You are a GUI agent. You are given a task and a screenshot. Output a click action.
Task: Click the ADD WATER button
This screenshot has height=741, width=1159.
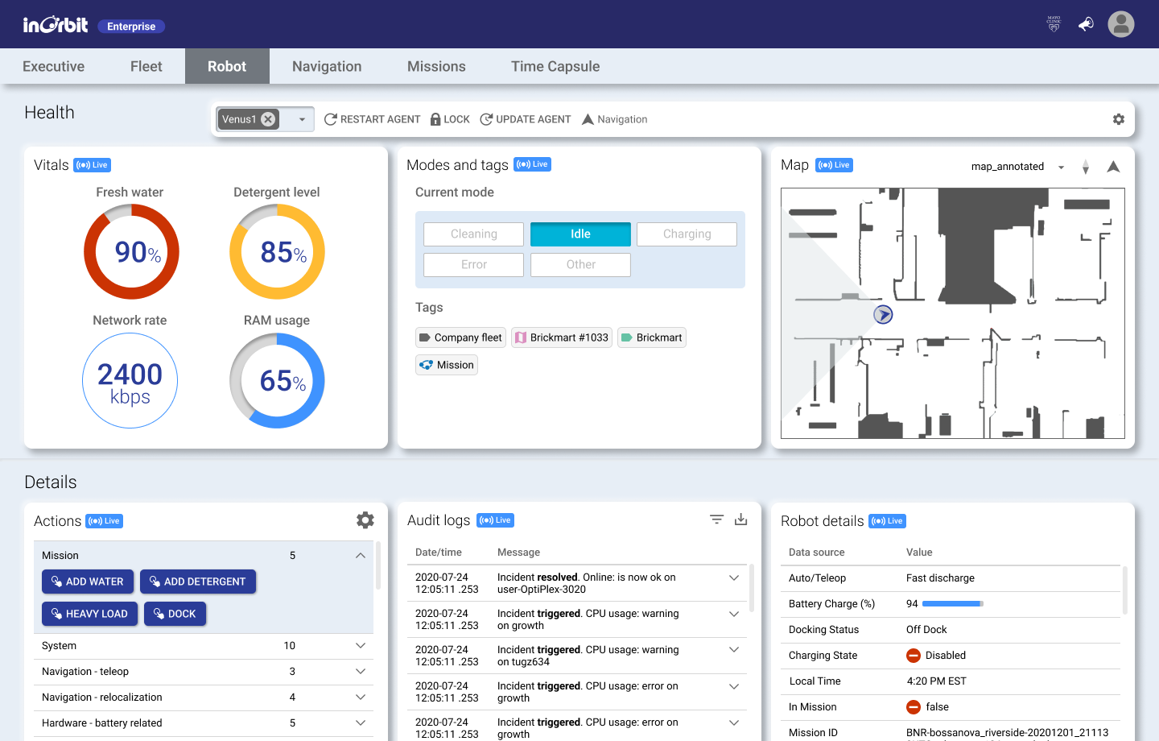tap(87, 582)
